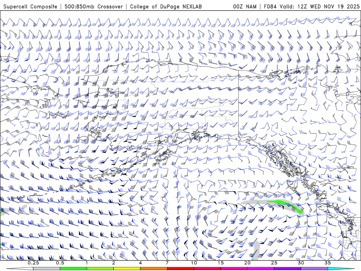Click the 0.25 legend value
The image size is (361, 271).
33,263
